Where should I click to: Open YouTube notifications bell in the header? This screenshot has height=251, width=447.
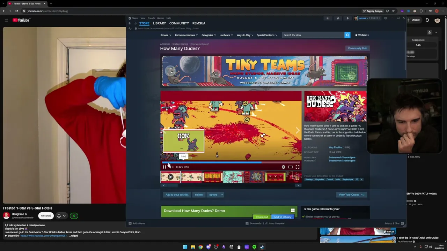(427, 20)
